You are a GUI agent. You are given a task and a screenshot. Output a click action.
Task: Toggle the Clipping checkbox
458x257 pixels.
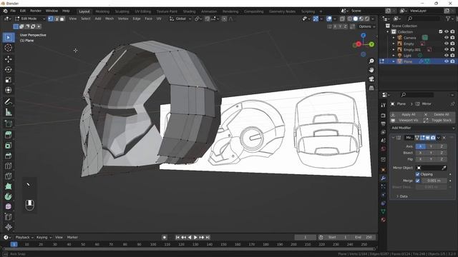[x=418, y=174]
